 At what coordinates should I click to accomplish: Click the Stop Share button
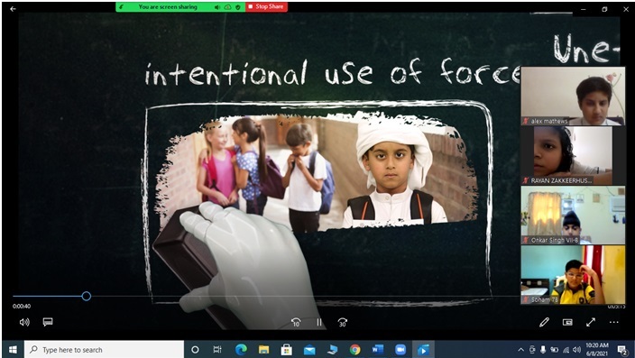[x=266, y=7]
